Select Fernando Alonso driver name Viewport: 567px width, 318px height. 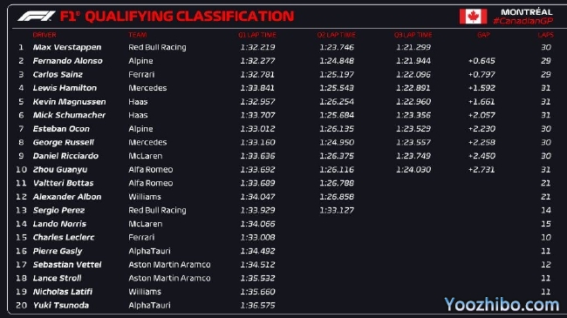[x=68, y=61]
